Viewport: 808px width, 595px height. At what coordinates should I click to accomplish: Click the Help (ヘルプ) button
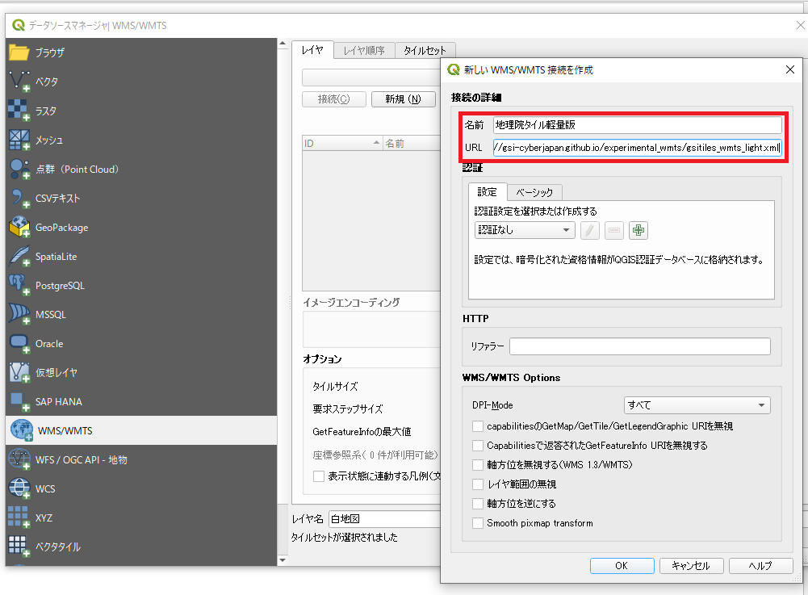pos(760,566)
